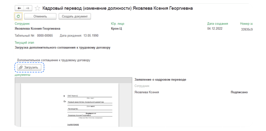This screenshot has width=266, height=131.
Task: Click the request number 33935c9
Action: [x=247, y=29]
